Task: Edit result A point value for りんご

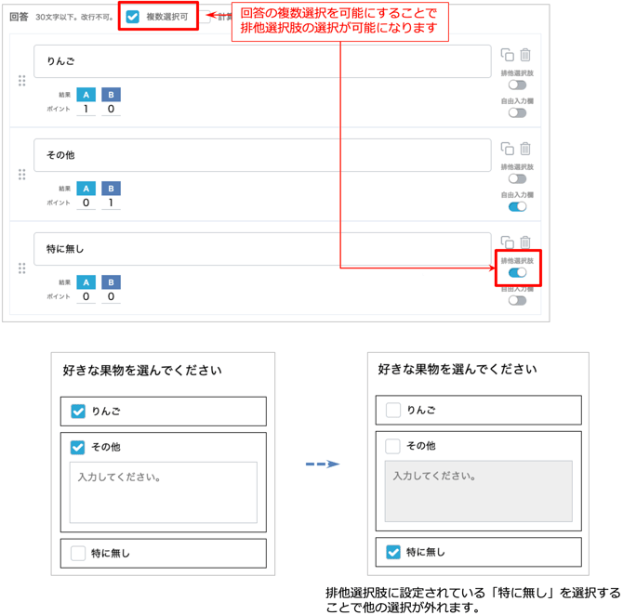Action: tap(86, 110)
